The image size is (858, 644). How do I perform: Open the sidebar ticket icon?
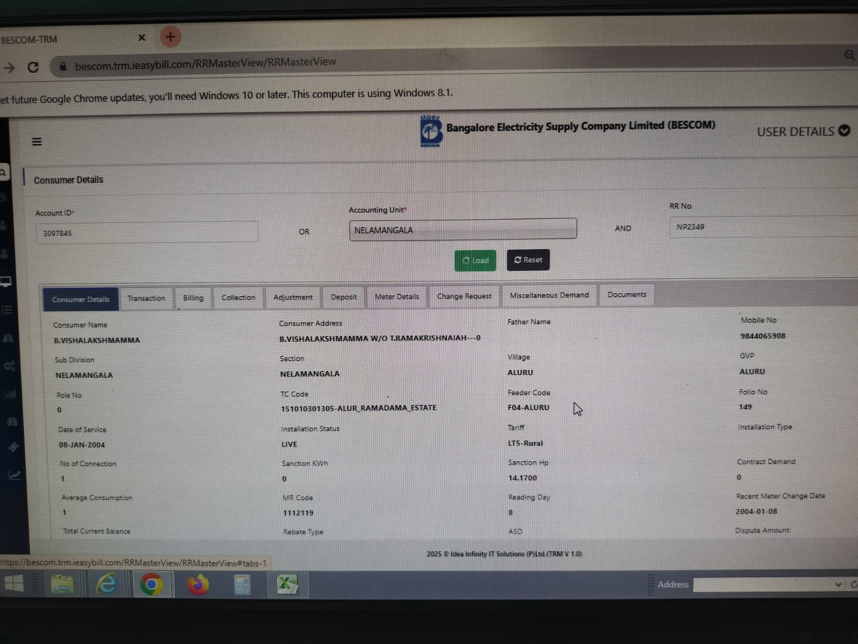13,447
